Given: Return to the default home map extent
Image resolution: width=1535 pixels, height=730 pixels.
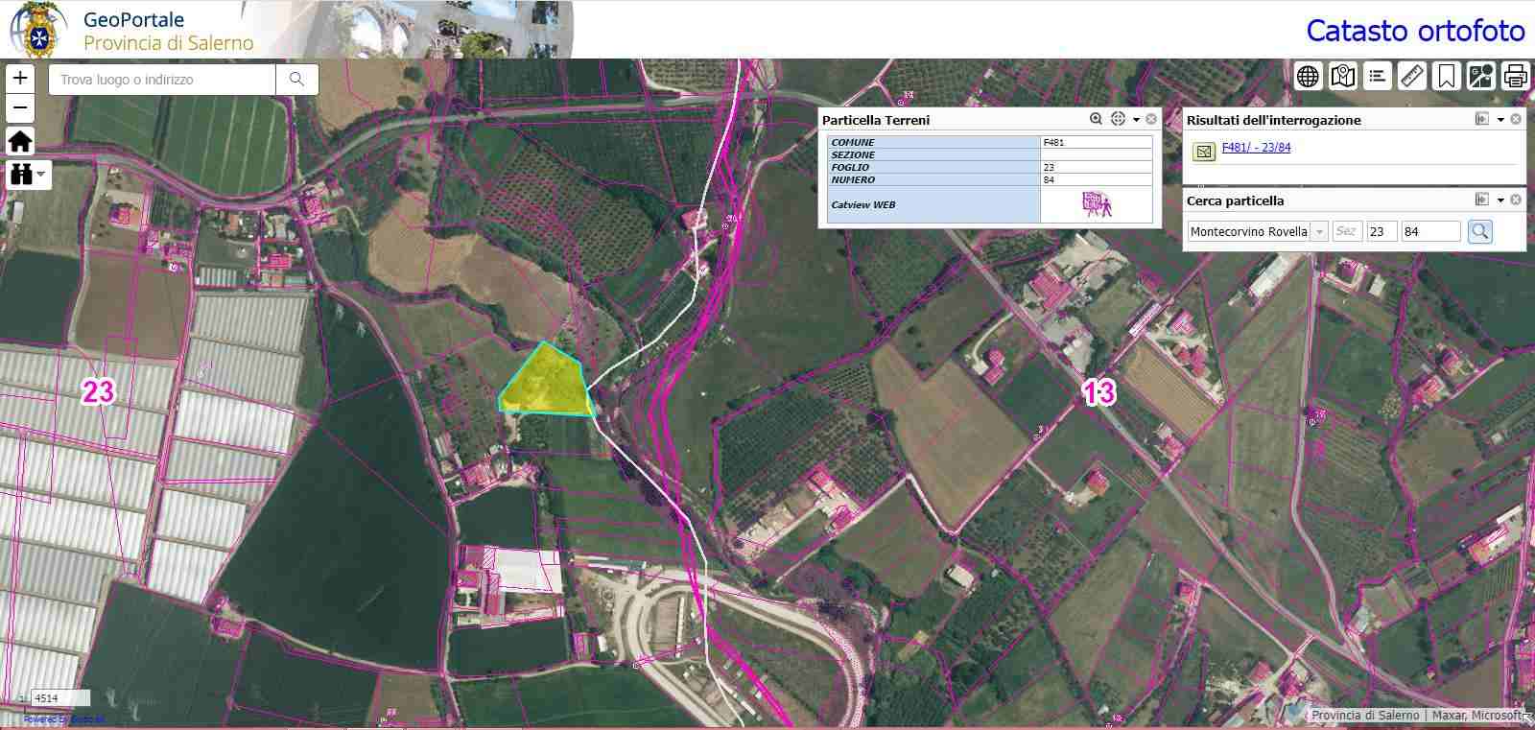Looking at the screenshot, I should pyautogui.click(x=20, y=141).
